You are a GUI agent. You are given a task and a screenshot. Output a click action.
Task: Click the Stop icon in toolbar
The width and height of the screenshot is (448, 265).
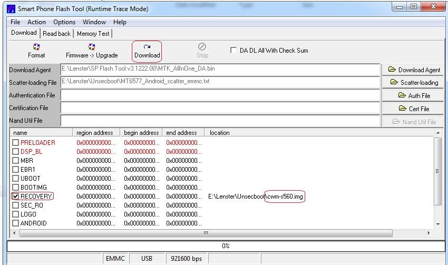pos(202,46)
